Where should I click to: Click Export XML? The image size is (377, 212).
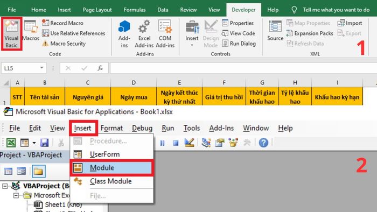[x=349, y=33]
